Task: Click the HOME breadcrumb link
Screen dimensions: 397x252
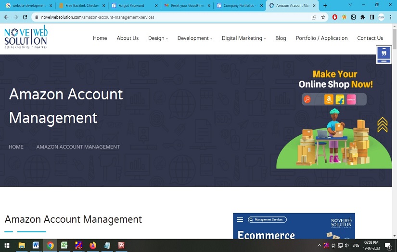Action: tap(16, 147)
